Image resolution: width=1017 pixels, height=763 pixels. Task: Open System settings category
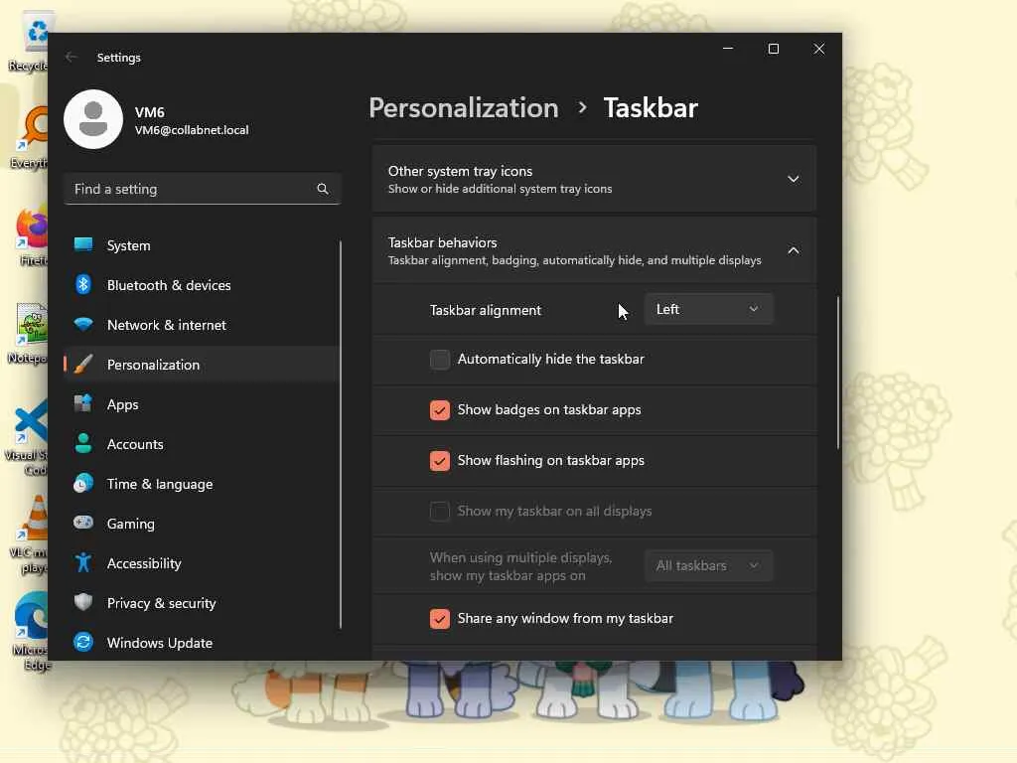click(x=201, y=245)
